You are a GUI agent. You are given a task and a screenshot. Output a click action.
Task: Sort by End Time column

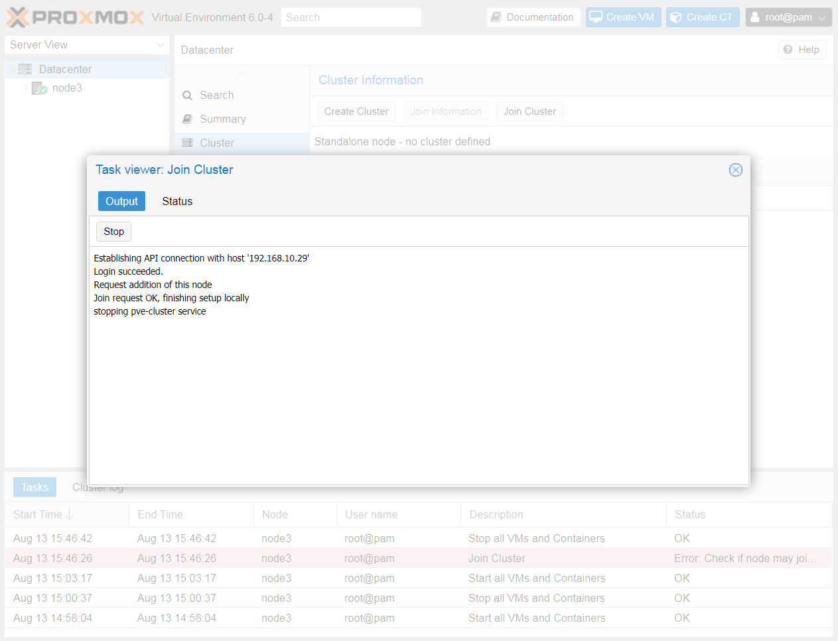pyautogui.click(x=191, y=514)
